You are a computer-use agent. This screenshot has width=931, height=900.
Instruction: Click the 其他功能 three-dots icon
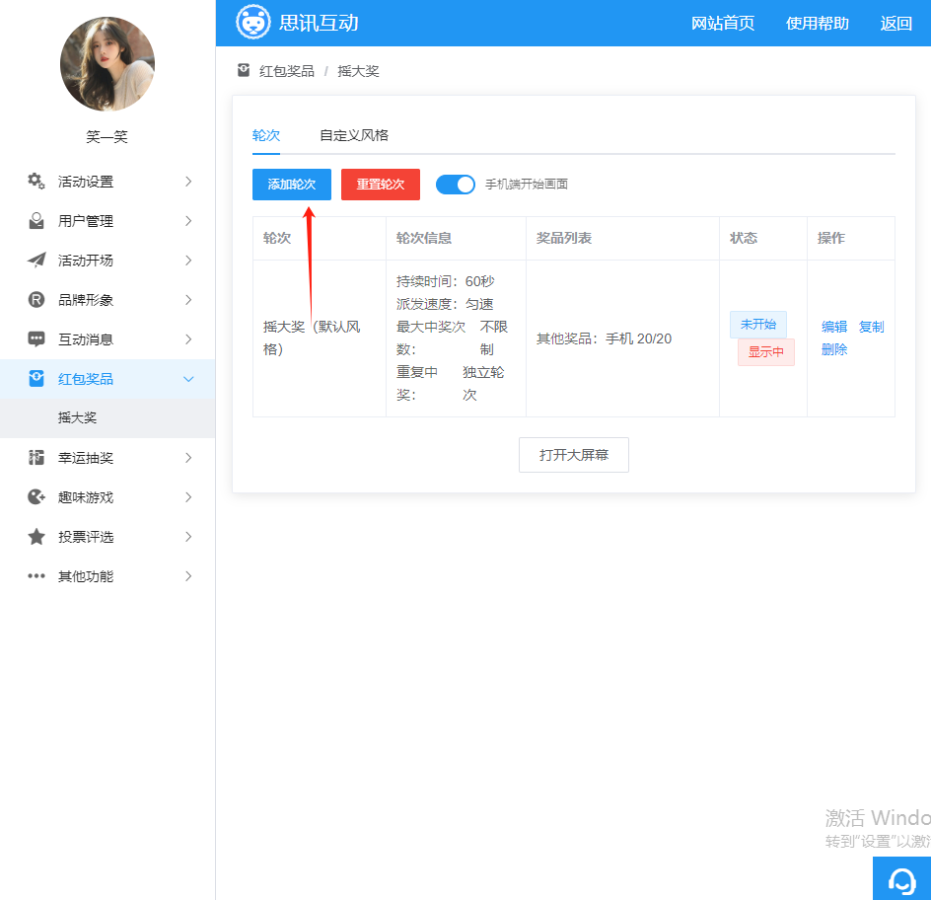point(36,575)
